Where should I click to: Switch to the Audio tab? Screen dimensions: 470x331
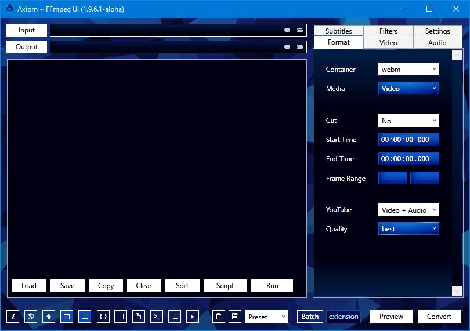point(438,42)
